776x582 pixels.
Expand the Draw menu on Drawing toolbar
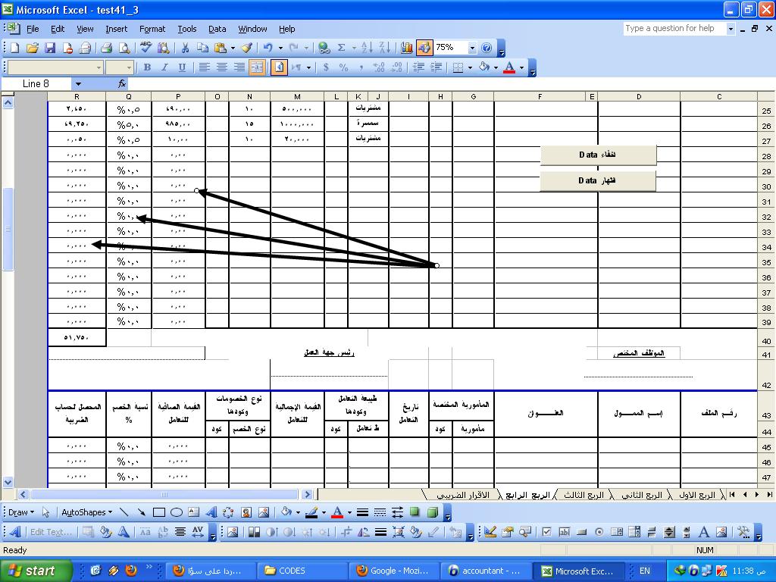21,513
